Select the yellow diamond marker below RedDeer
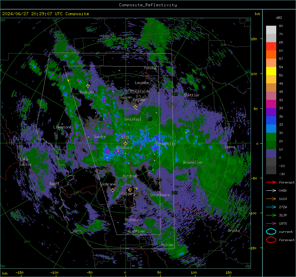The width and height of the screenshot is (296, 277). click(x=135, y=107)
